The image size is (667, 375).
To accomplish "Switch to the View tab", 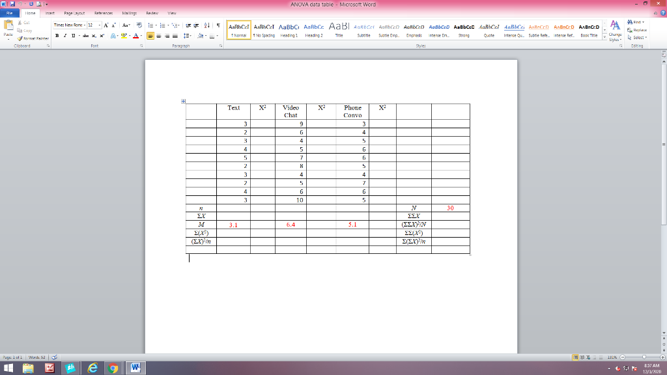I will (x=172, y=13).
